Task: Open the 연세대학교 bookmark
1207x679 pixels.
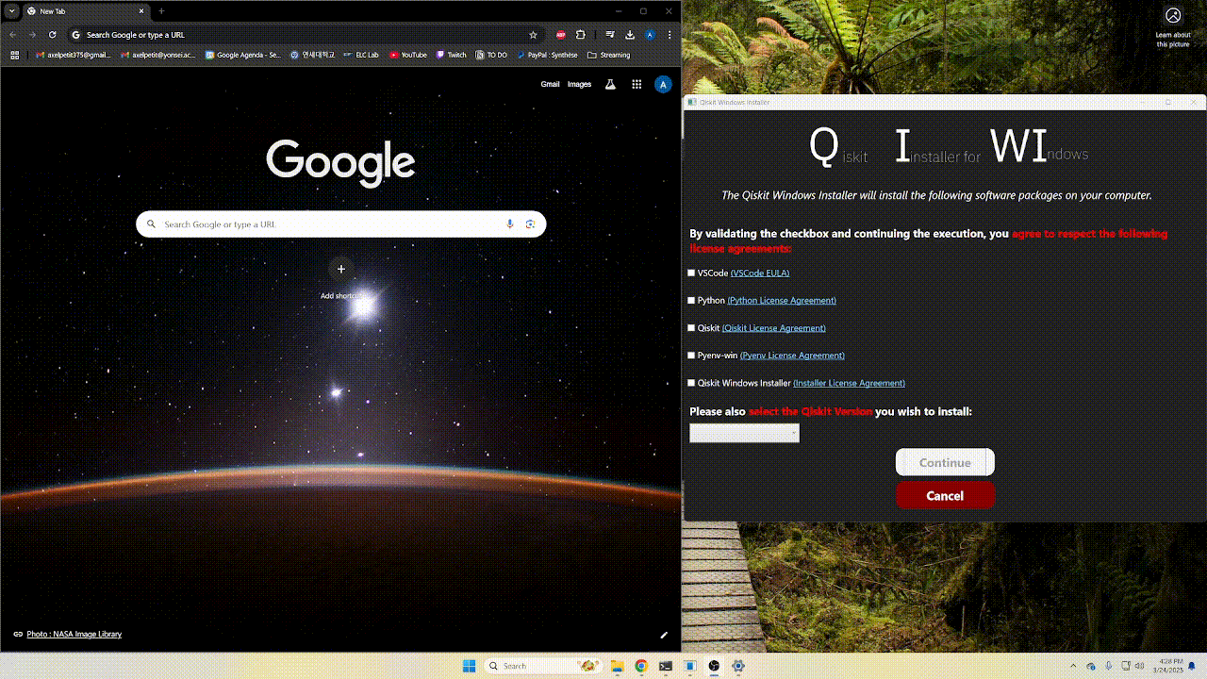Action: 313,55
